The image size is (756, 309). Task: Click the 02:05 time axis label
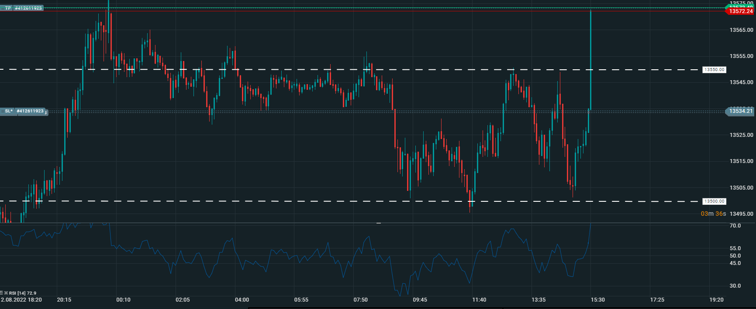click(x=183, y=300)
